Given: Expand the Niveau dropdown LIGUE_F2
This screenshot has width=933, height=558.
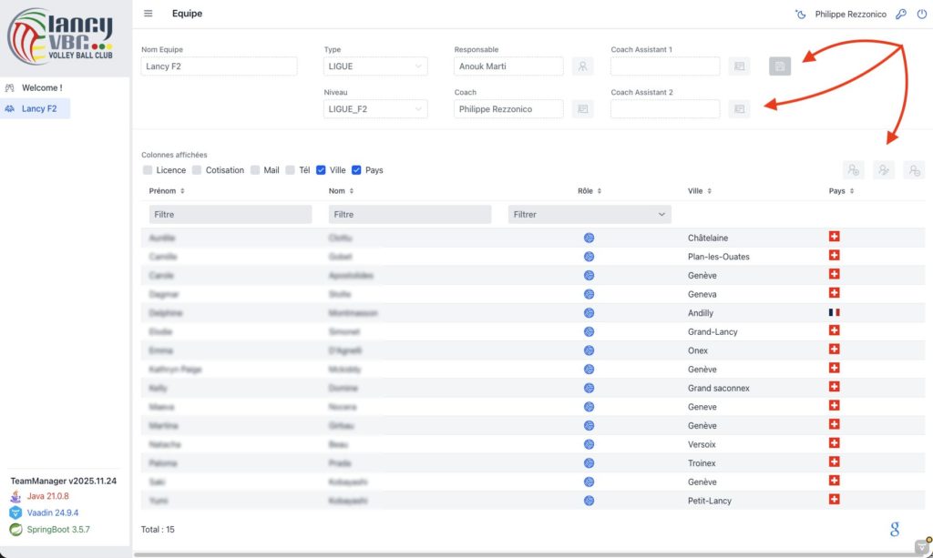Looking at the screenshot, I should [x=375, y=109].
